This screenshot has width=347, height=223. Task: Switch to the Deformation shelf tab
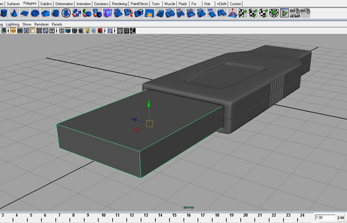click(x=64, y=4)
